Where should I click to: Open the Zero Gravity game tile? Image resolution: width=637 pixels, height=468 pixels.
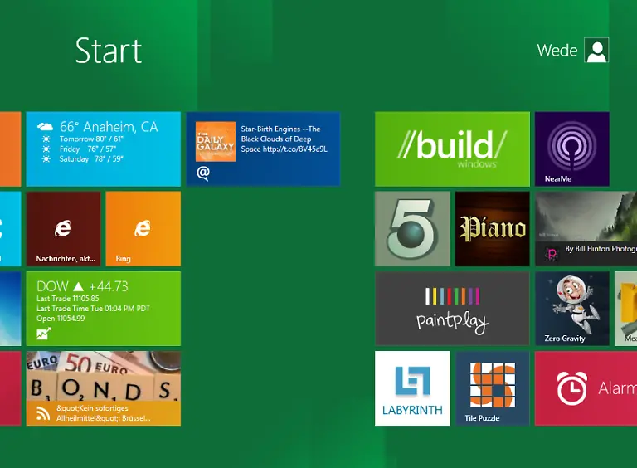click(572, 309)
